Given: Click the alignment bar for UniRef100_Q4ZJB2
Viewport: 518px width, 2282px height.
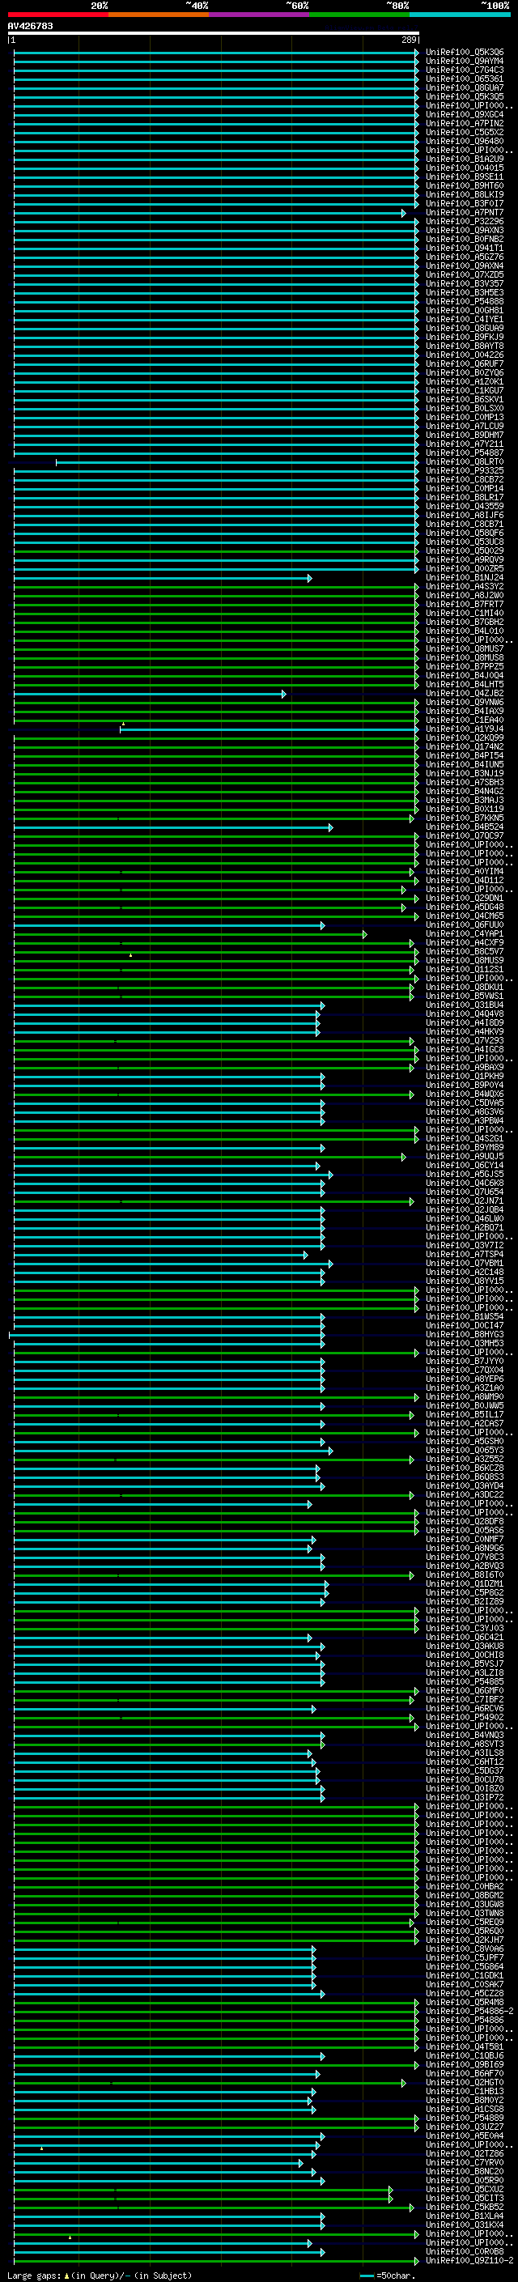Looking at the screenshot, I should (150, 694).
